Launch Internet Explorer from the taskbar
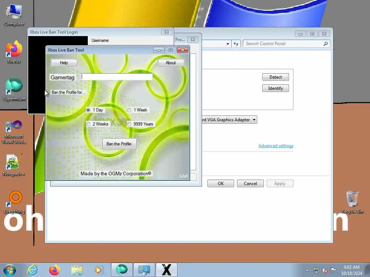This screenshot has width=370, height=277. click(x=32, y=270)
